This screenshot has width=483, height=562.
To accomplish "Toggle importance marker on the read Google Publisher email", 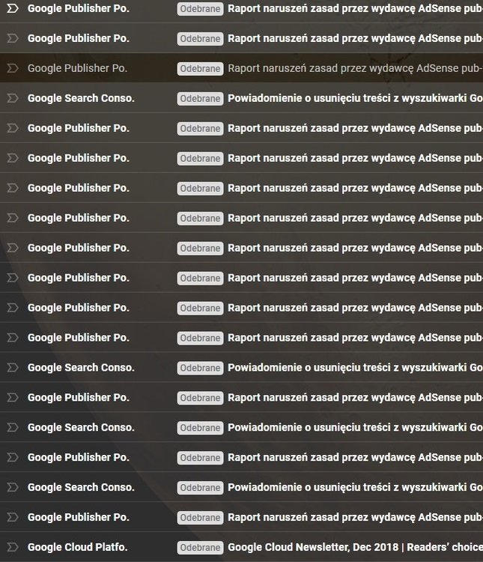I will click(12, 68).
